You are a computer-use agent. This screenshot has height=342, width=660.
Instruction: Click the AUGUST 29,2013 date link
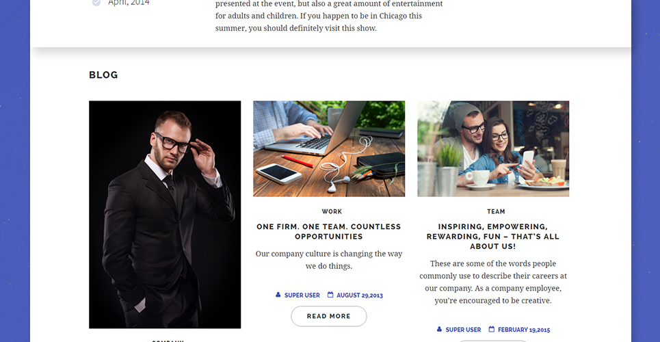tap(360, 295)
